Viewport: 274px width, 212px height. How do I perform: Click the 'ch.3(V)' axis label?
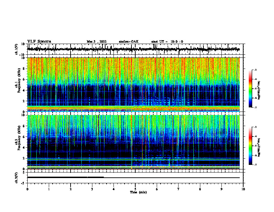point(17,178)
